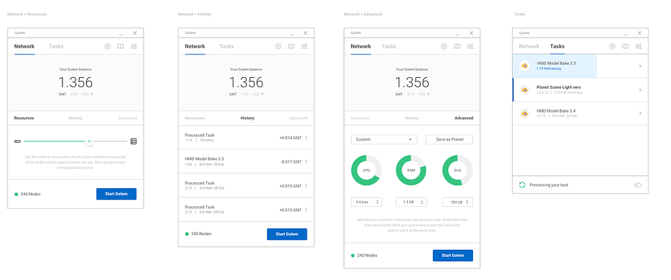Open HMD Model Bake 3.5 row in History
Viewport: 671px width, 280px height.
[246, 161]
